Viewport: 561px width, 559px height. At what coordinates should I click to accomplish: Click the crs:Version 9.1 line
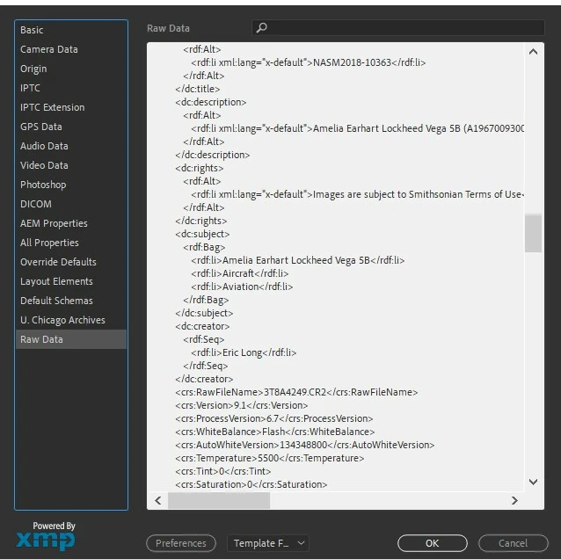242,405
